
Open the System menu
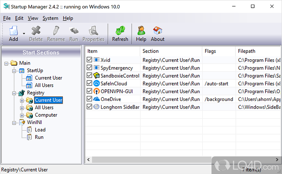coord(50,18)
